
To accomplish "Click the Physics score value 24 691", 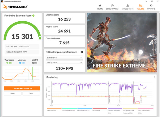I will point(64,31).
